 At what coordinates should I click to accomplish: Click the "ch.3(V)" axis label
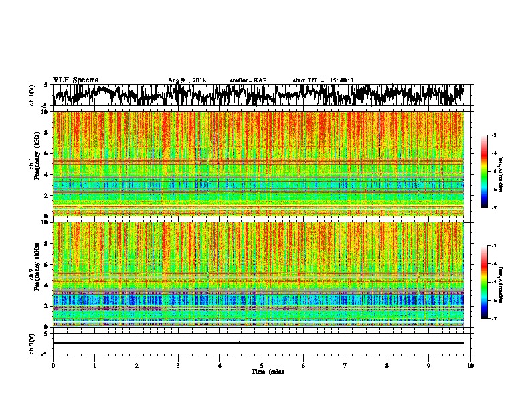(32, 344)
